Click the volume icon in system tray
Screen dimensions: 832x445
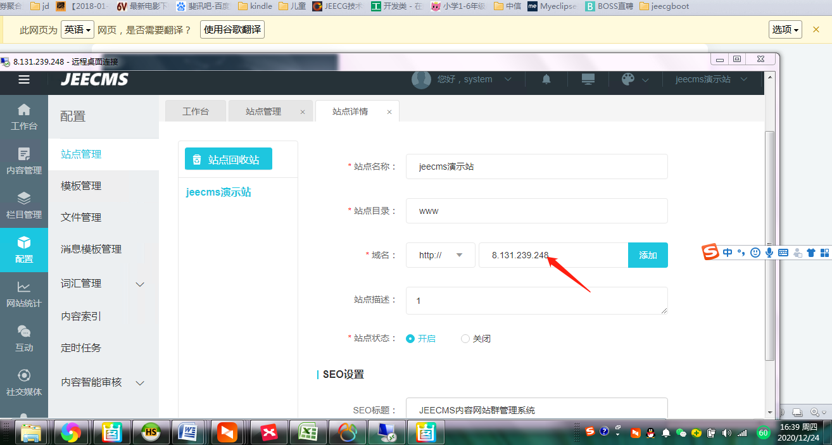click(726, 433)
